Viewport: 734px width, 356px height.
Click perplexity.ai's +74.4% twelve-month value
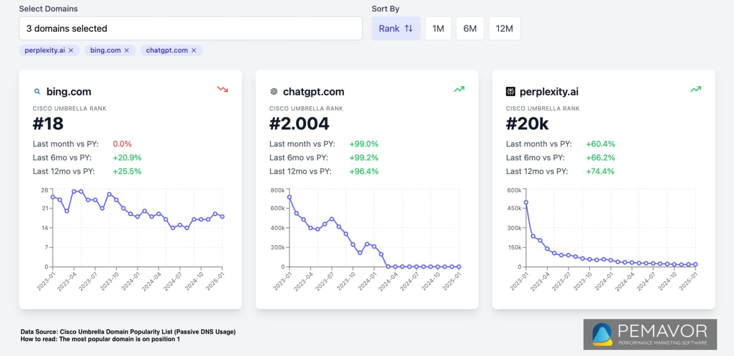click(600, 171)
